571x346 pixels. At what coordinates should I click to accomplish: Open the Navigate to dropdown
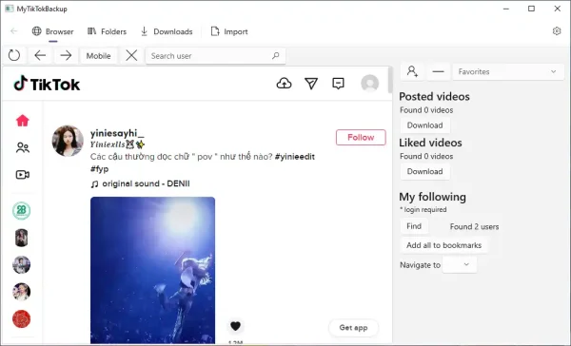(x=460, y=264)
